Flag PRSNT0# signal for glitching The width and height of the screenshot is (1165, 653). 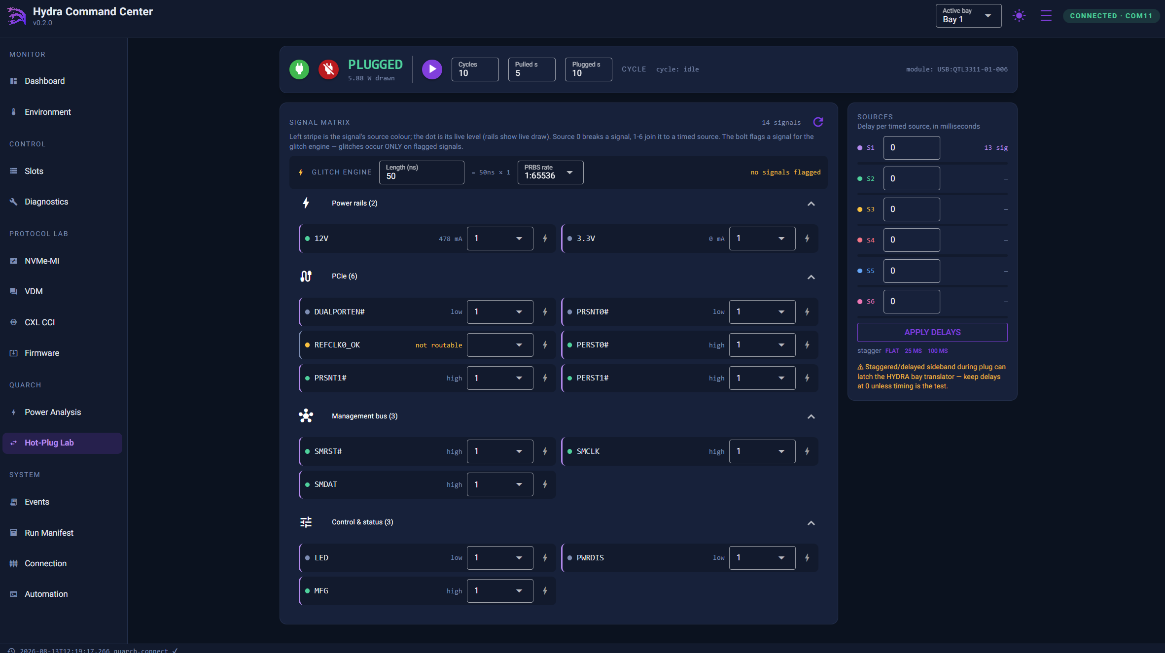coord(807,312)
